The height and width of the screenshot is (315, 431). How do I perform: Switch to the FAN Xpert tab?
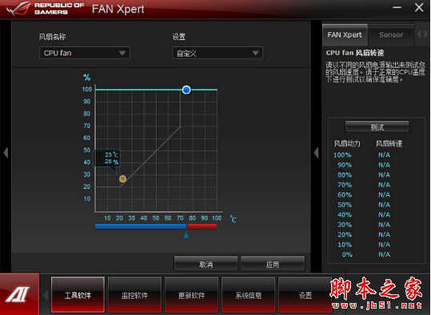(345, 35)
